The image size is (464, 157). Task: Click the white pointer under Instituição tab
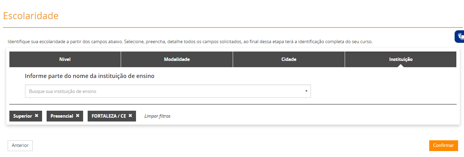point(401,65)
